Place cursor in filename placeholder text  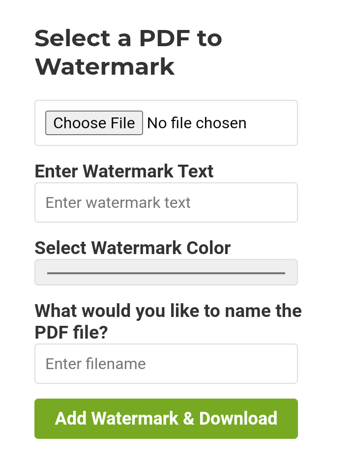[95, 364]
